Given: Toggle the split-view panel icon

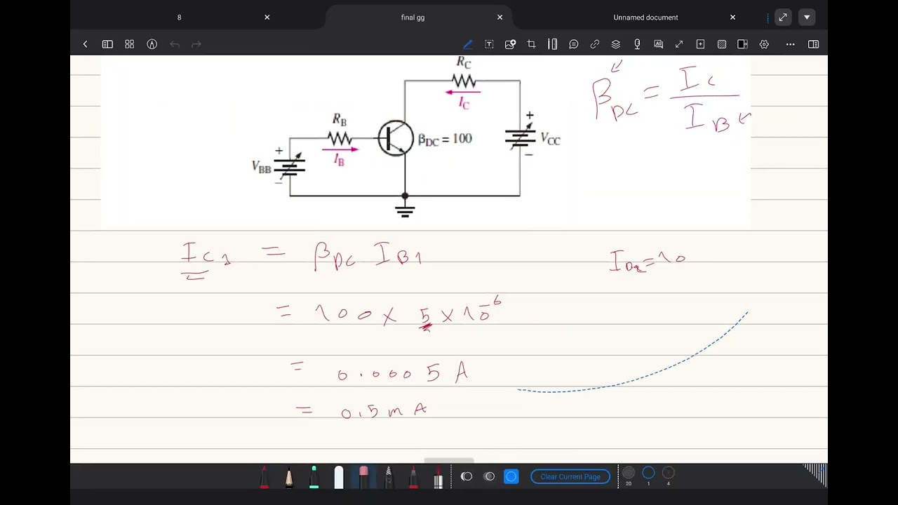Looking at the screenshot, I should pyautogui.click(x=742, y=44).
